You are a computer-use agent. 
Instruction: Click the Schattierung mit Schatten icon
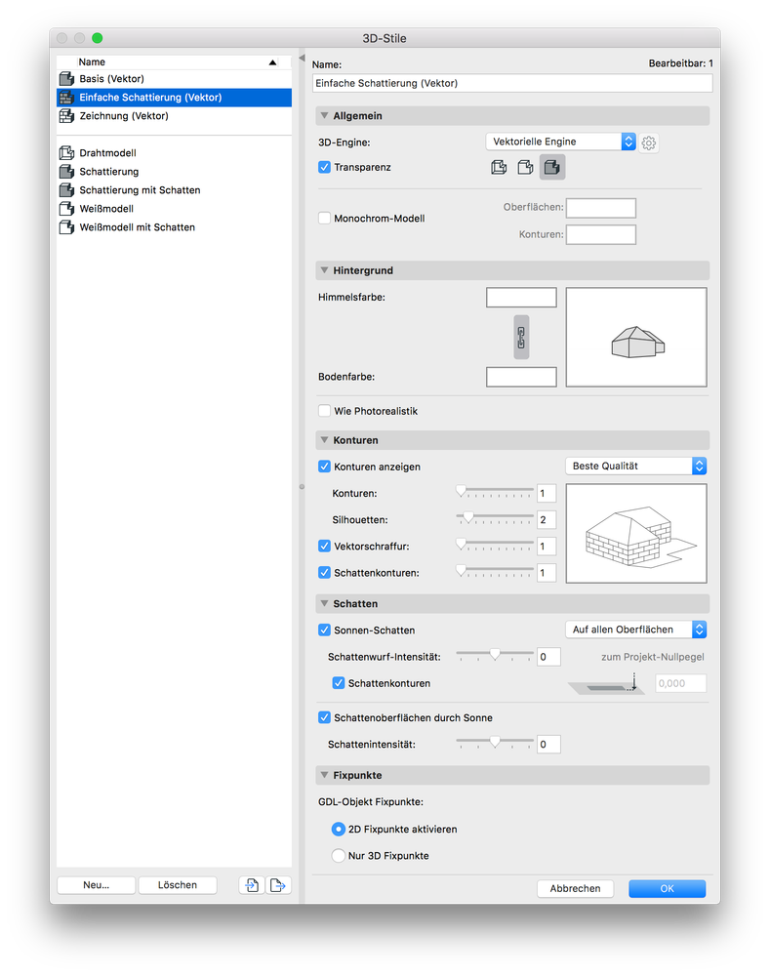(66, 190)
